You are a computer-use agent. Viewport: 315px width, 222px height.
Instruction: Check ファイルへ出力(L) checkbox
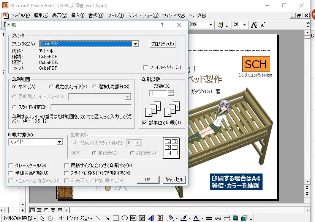[146, 67]
